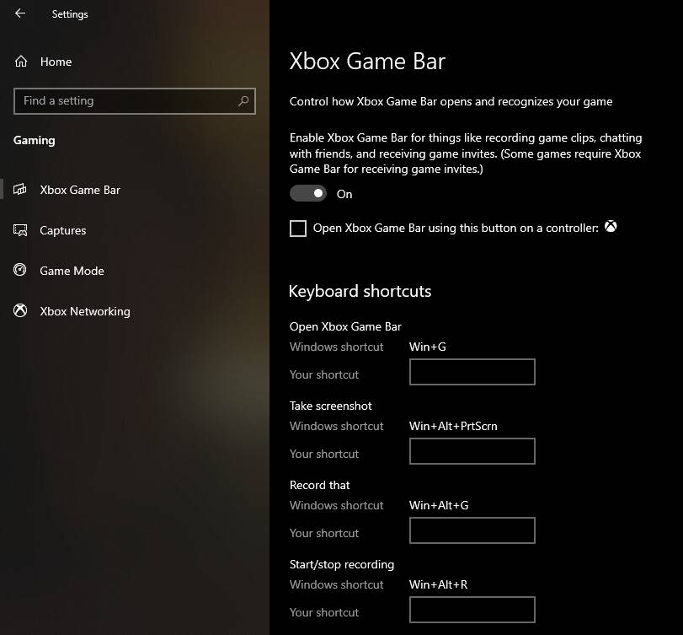The width and height of the screenshot is (683, 635).
Task: Click Your shortcut field for Open Xbox Game Bar
Action: pos(472,372)
